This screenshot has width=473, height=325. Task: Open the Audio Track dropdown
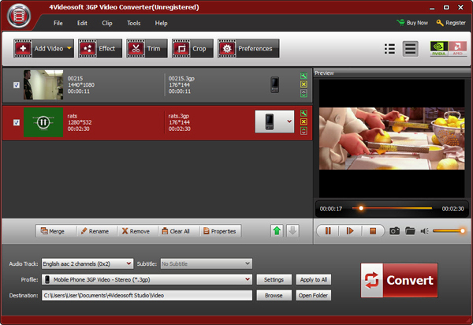(x=88, y=263)
